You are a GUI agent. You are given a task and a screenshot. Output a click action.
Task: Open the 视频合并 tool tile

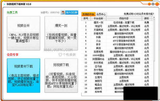tap(23, 33)
